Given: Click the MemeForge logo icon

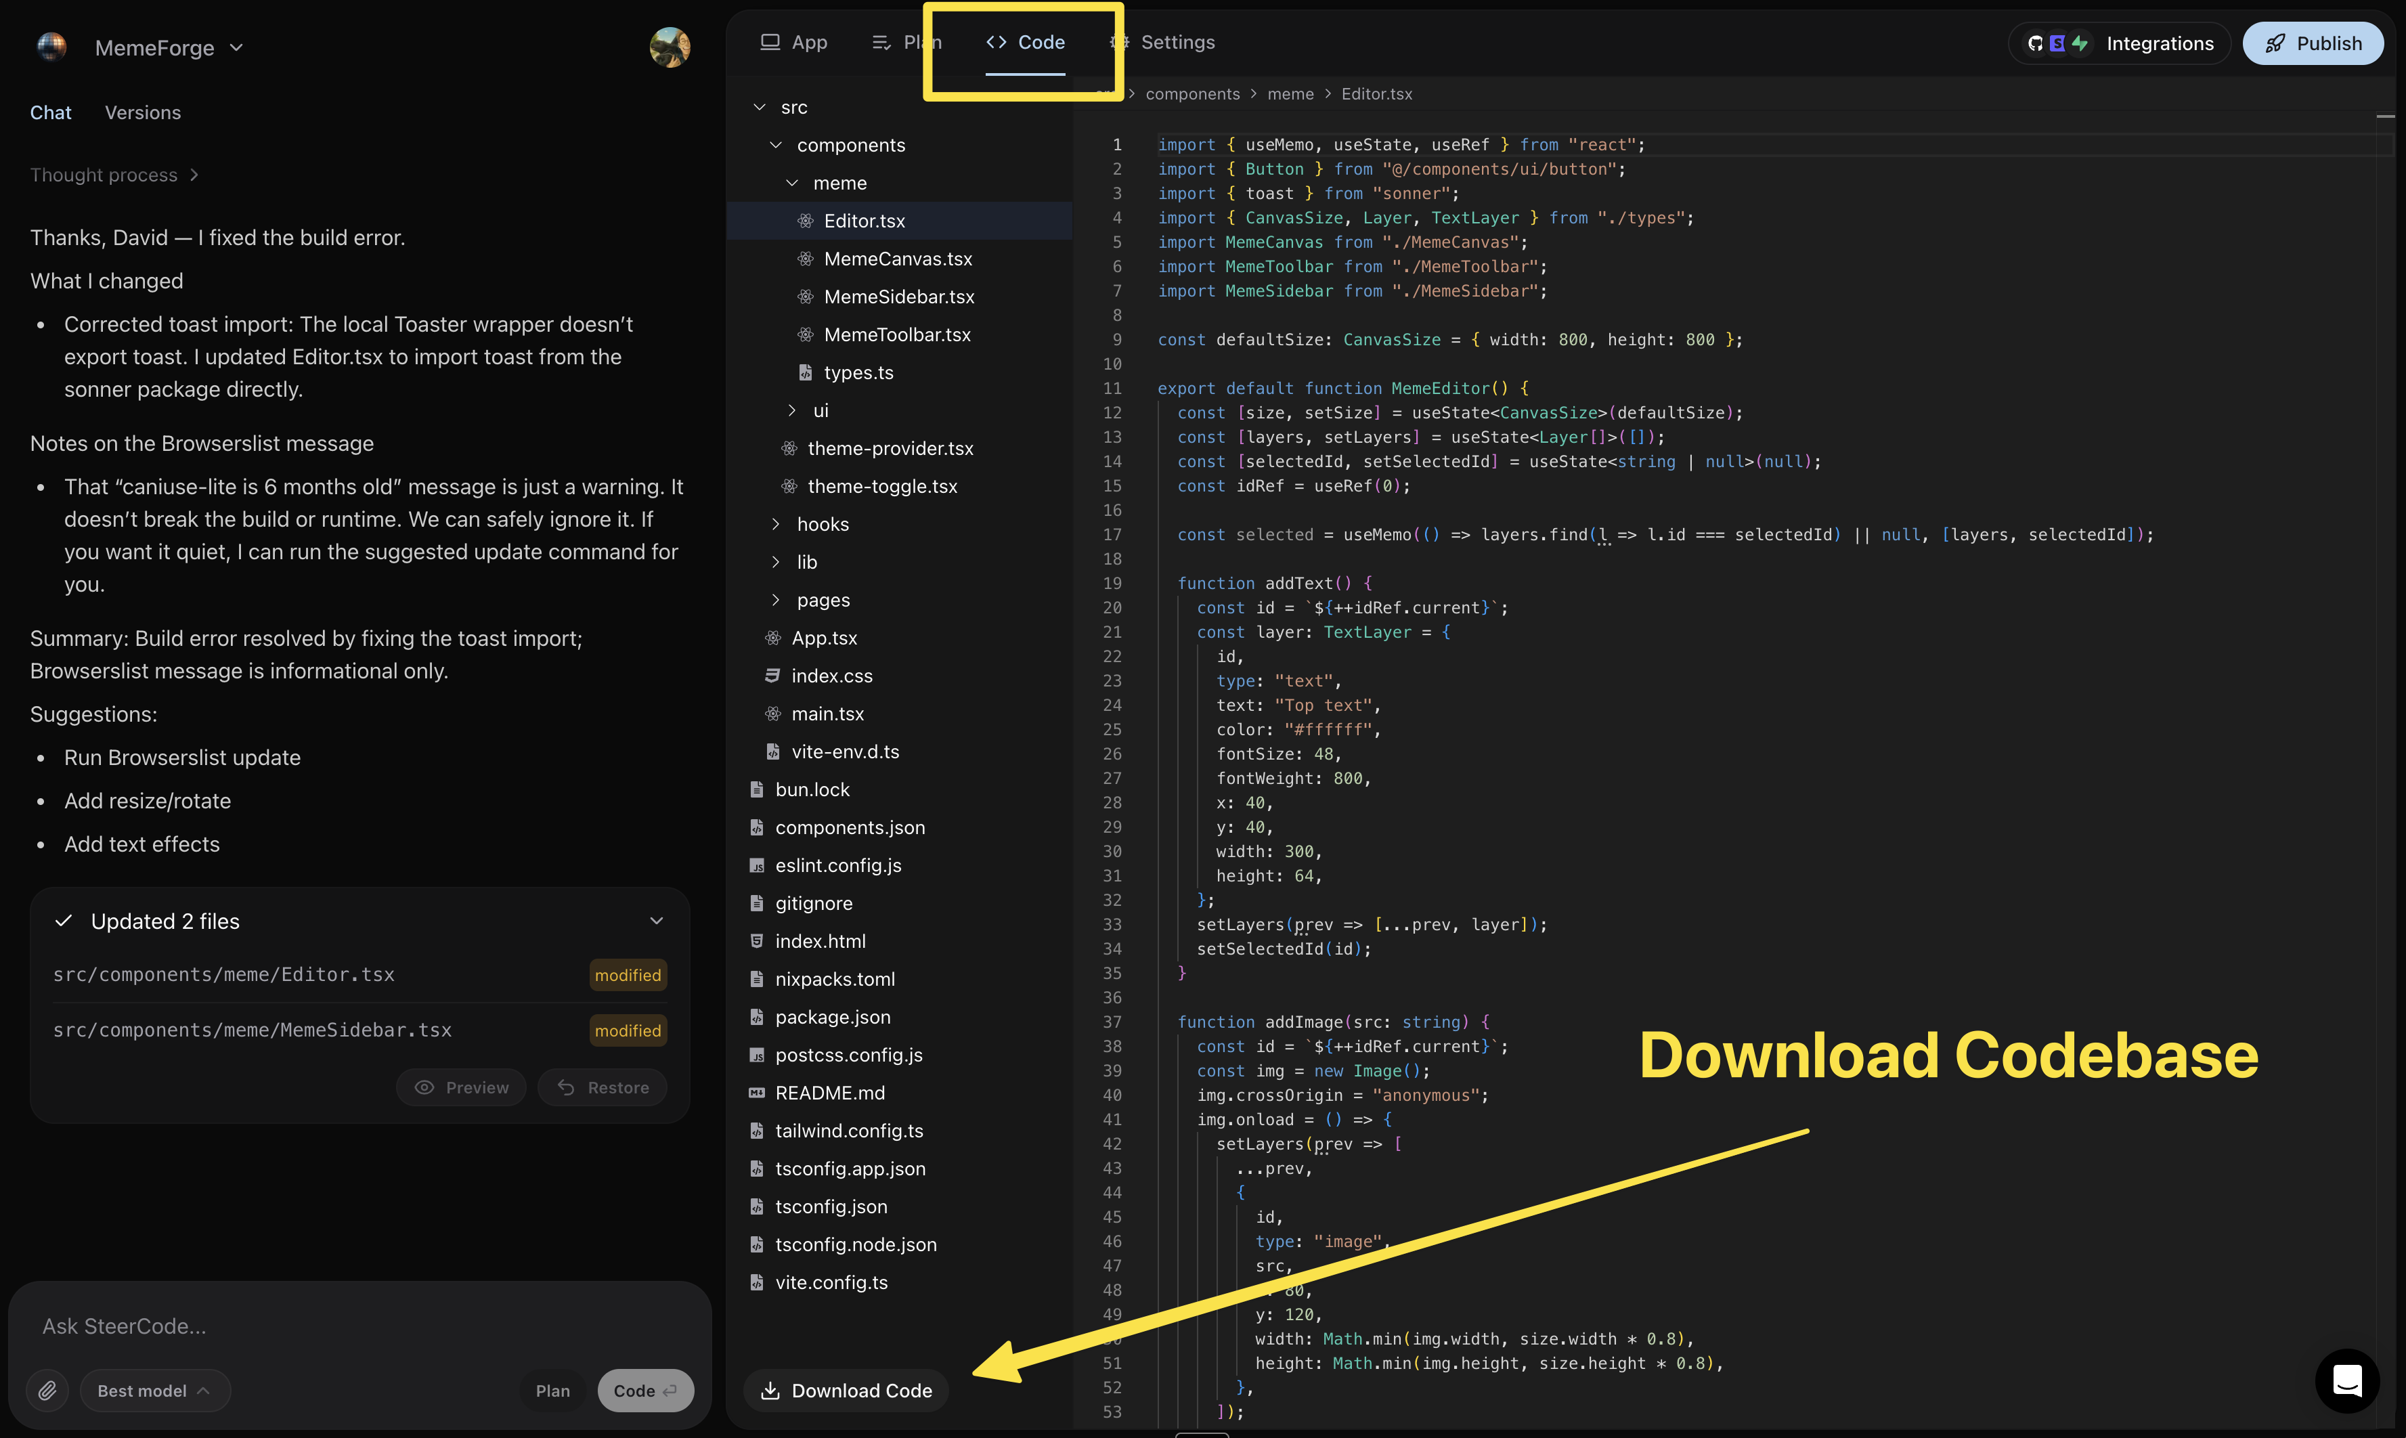Looking at the screenshot, I should coord(51,47).
